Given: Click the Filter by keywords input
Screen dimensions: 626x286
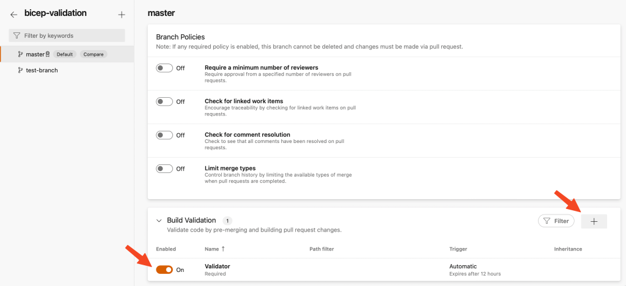Looking at the screenshot, I should point(70,35).
